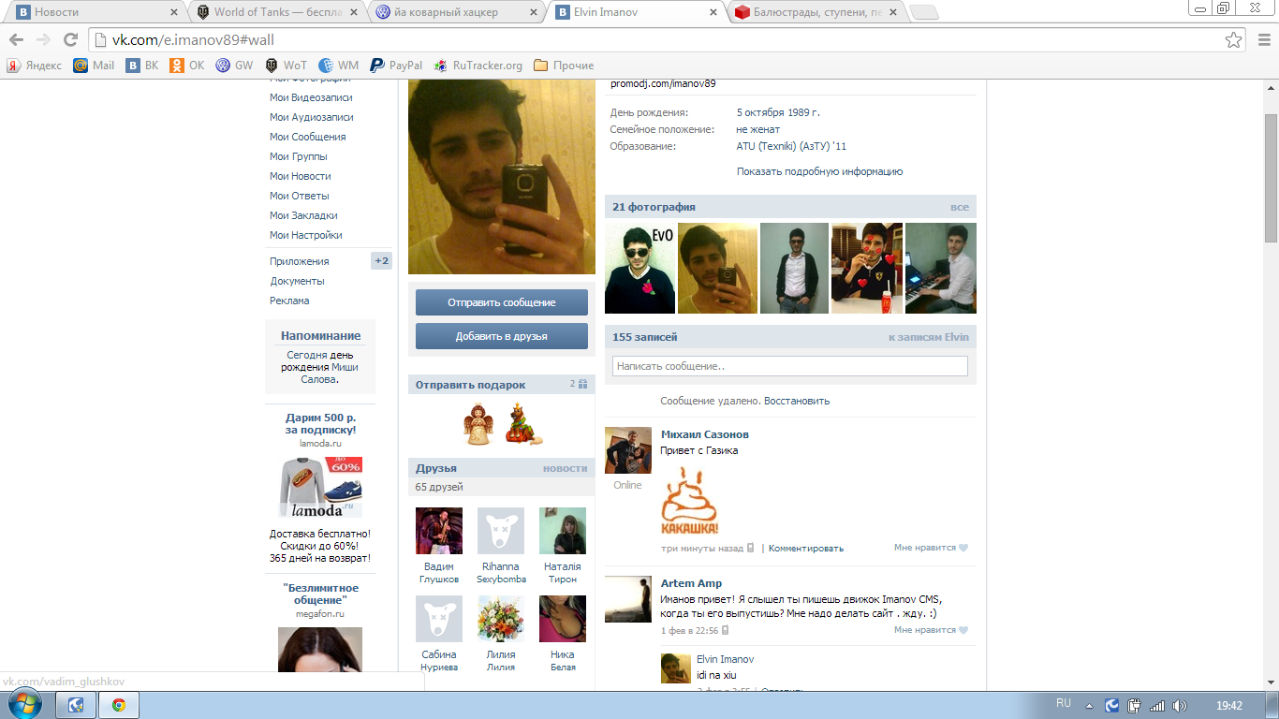Open новости link in Друзья header
Viewport: 1279px width, 719px height.
coord(566,468)
